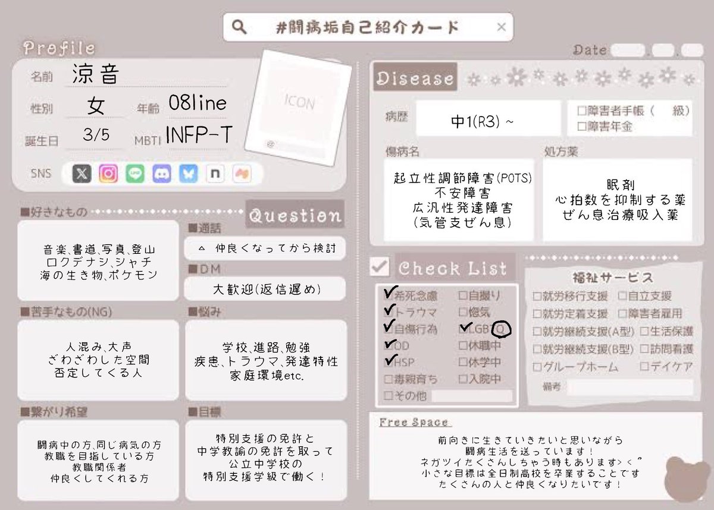Screen dimensions: 714x510
Task: Open the Bluesky butterfly icon
Action: point(189,174)
